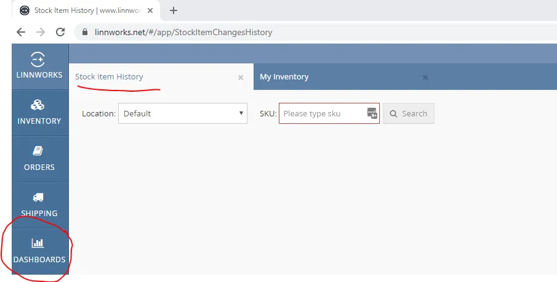Click the Location: label
The image size is (557, 282).
pos(98,114)
